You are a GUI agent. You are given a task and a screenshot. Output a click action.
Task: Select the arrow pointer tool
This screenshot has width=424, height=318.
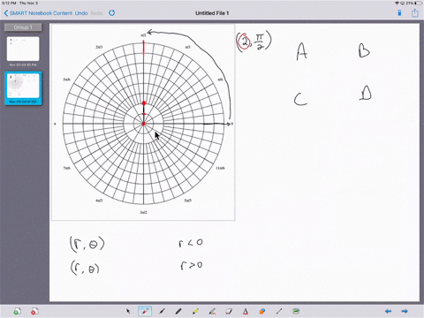[x=128, y=311]
